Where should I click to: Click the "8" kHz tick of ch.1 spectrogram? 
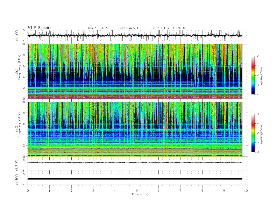(24, 55)
